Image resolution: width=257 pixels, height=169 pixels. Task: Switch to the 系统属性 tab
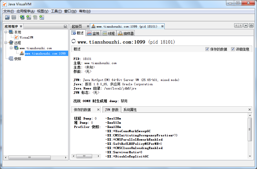coord(130,110)
